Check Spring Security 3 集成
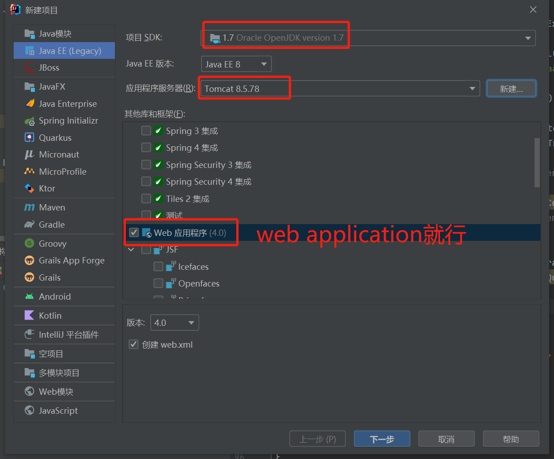 [x=146, y=165]
